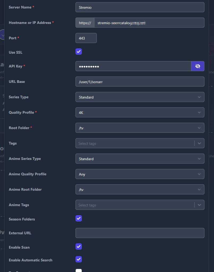Click the Select tags field for Tags
214x272 pixels.
(134, 143)
